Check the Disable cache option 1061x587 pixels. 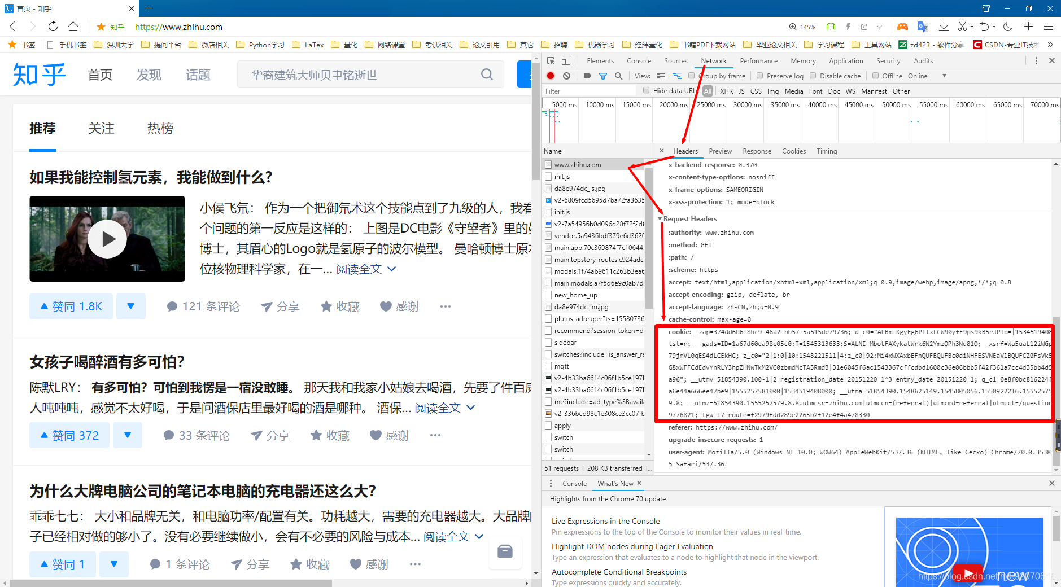[x=813, y=76]
